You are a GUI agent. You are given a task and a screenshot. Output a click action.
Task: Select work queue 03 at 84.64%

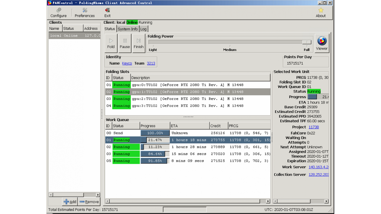pos(188,154)
